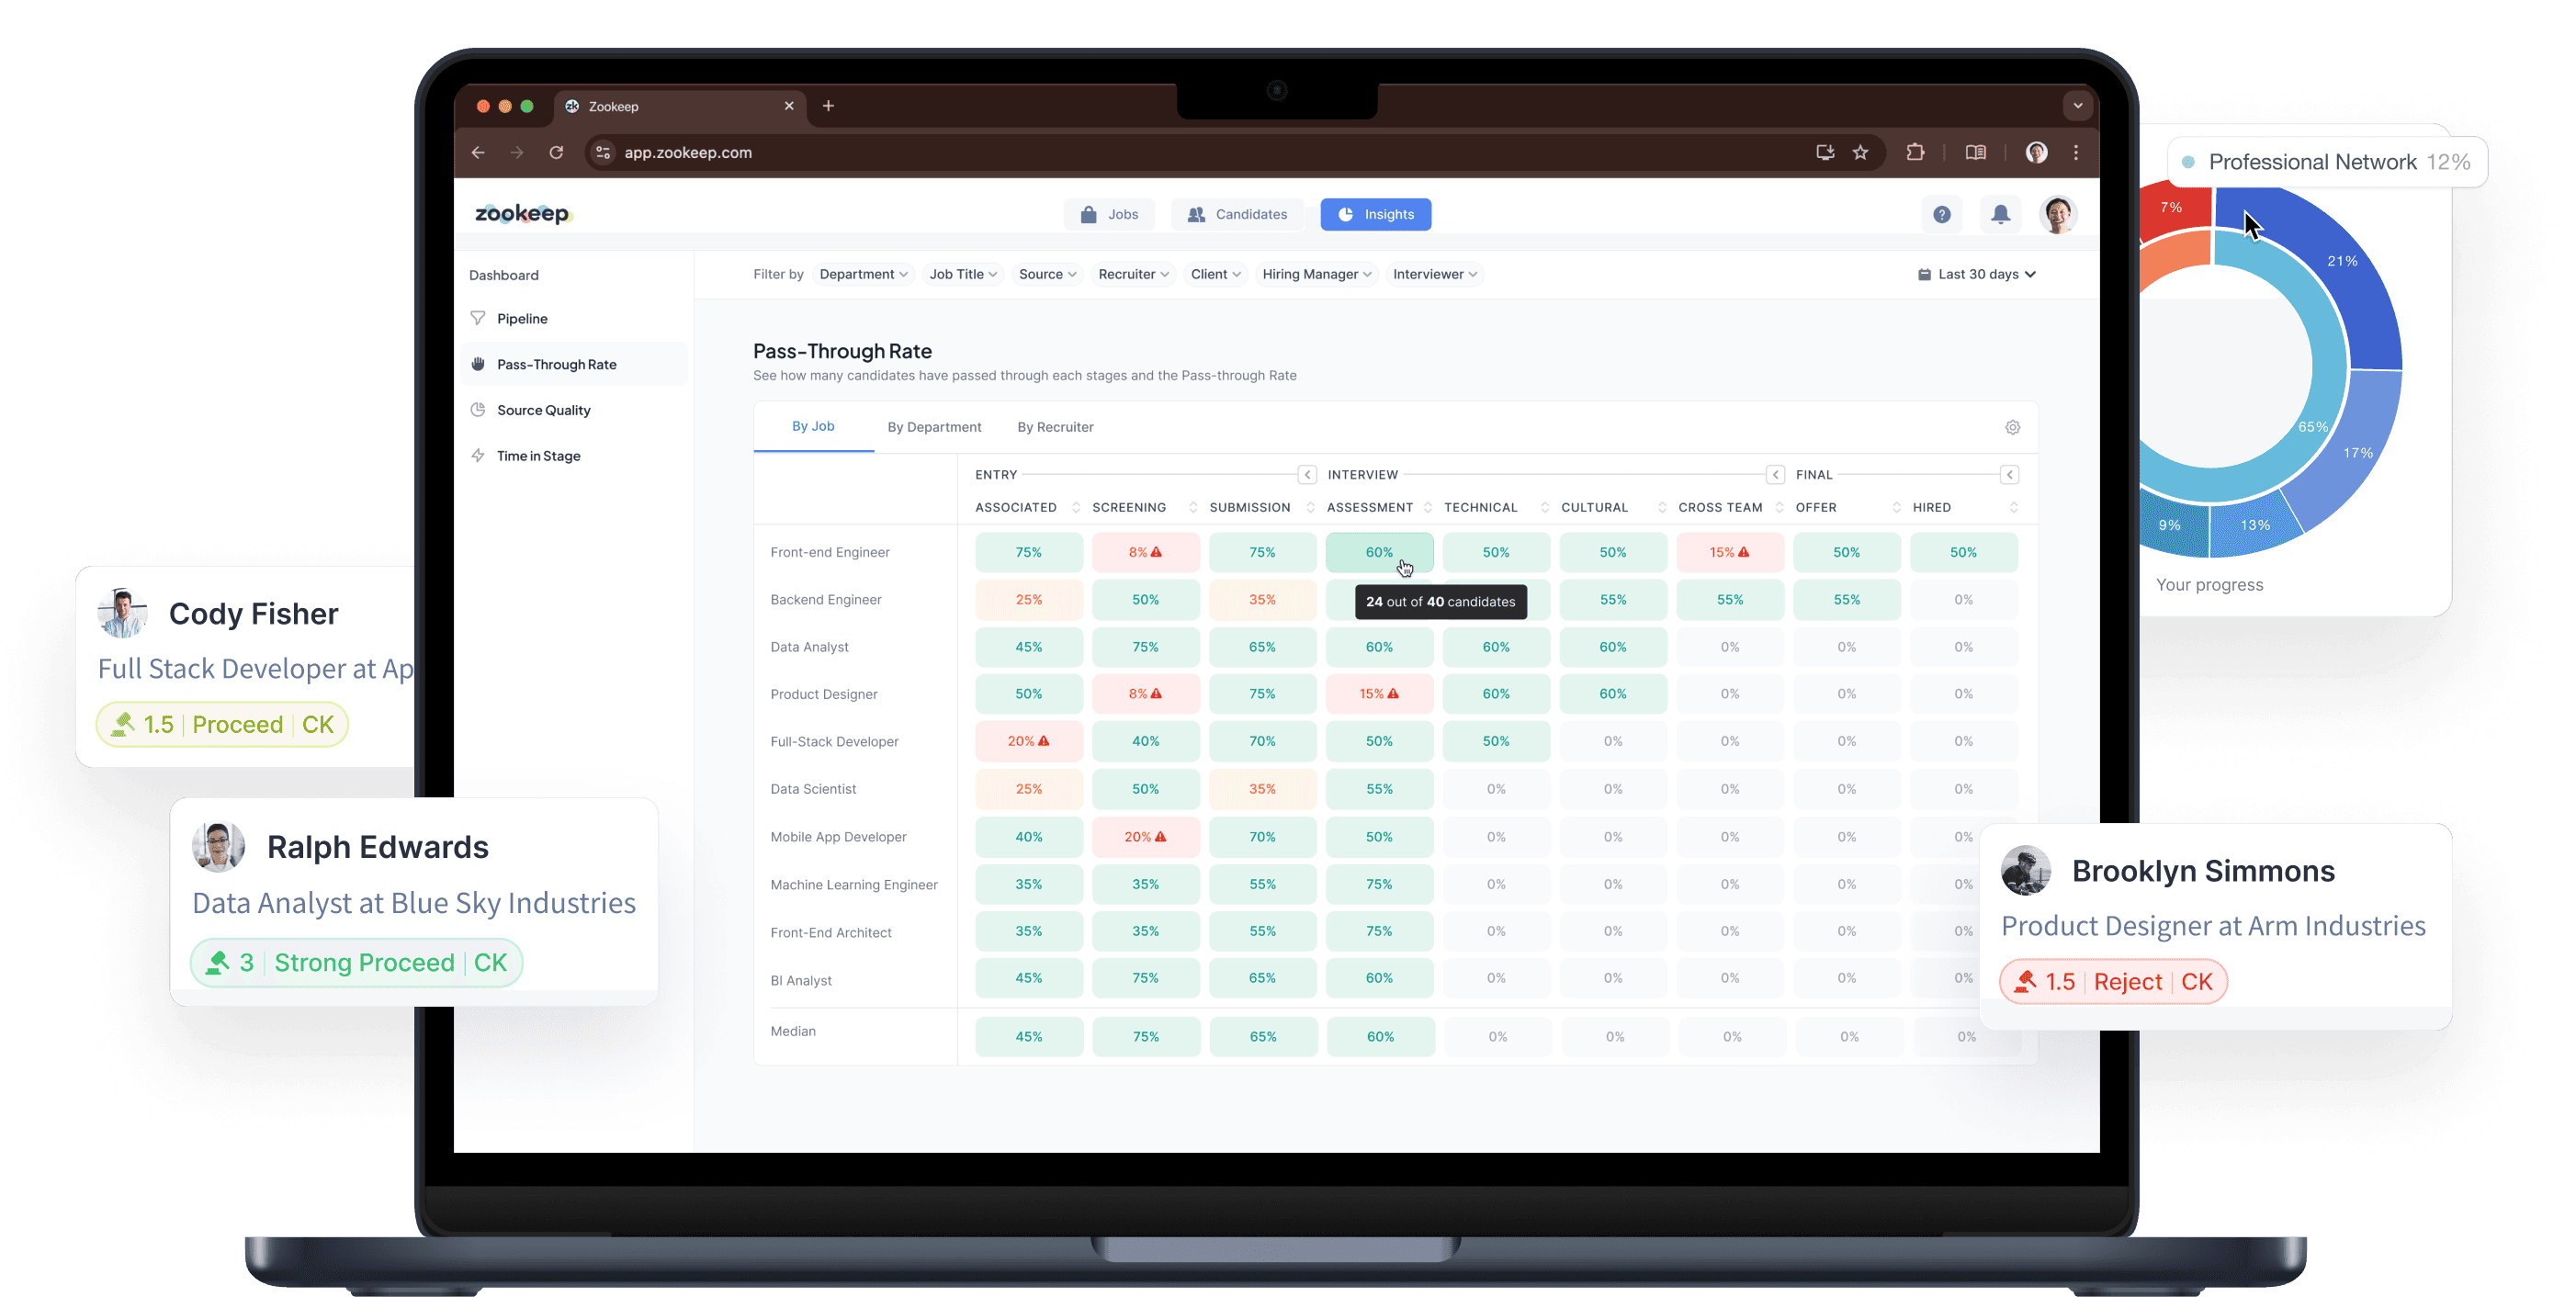2576x1297 pixels.
Task: Open Source Quality in the sidebar
Action: [543, 410]
